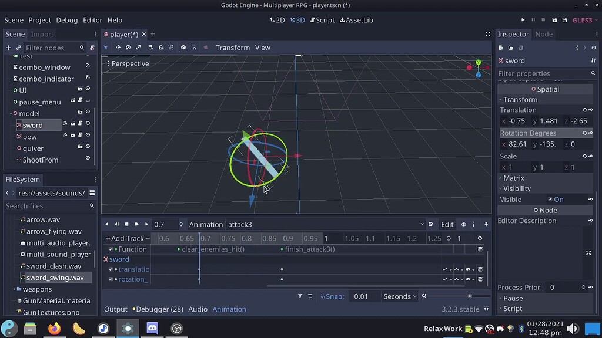Open the Discord taskbar icon
This screenshot has width=602, height=338.
(152, 329)
